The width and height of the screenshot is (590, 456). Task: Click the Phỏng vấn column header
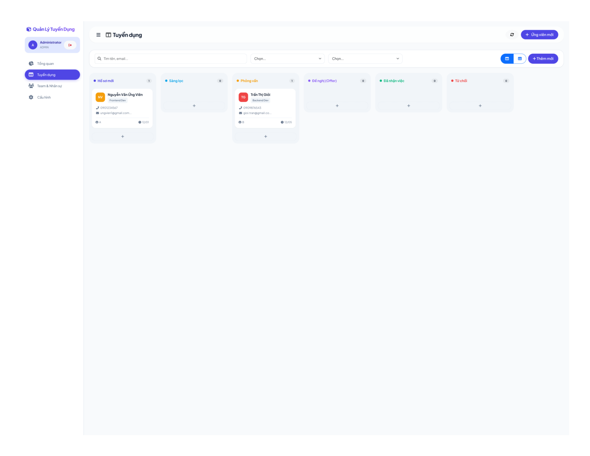point(249,81)
